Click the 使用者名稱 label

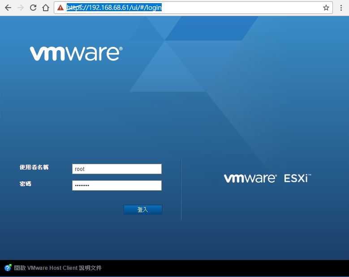point(34,167)
